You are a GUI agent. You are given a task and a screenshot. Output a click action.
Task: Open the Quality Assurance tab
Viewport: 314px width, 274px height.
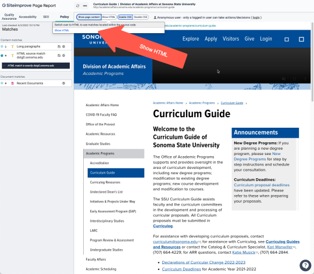(x=9, y=17)
